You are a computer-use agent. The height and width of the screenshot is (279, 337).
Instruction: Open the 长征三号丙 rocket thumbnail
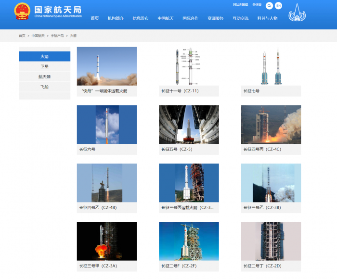point(189,183)
